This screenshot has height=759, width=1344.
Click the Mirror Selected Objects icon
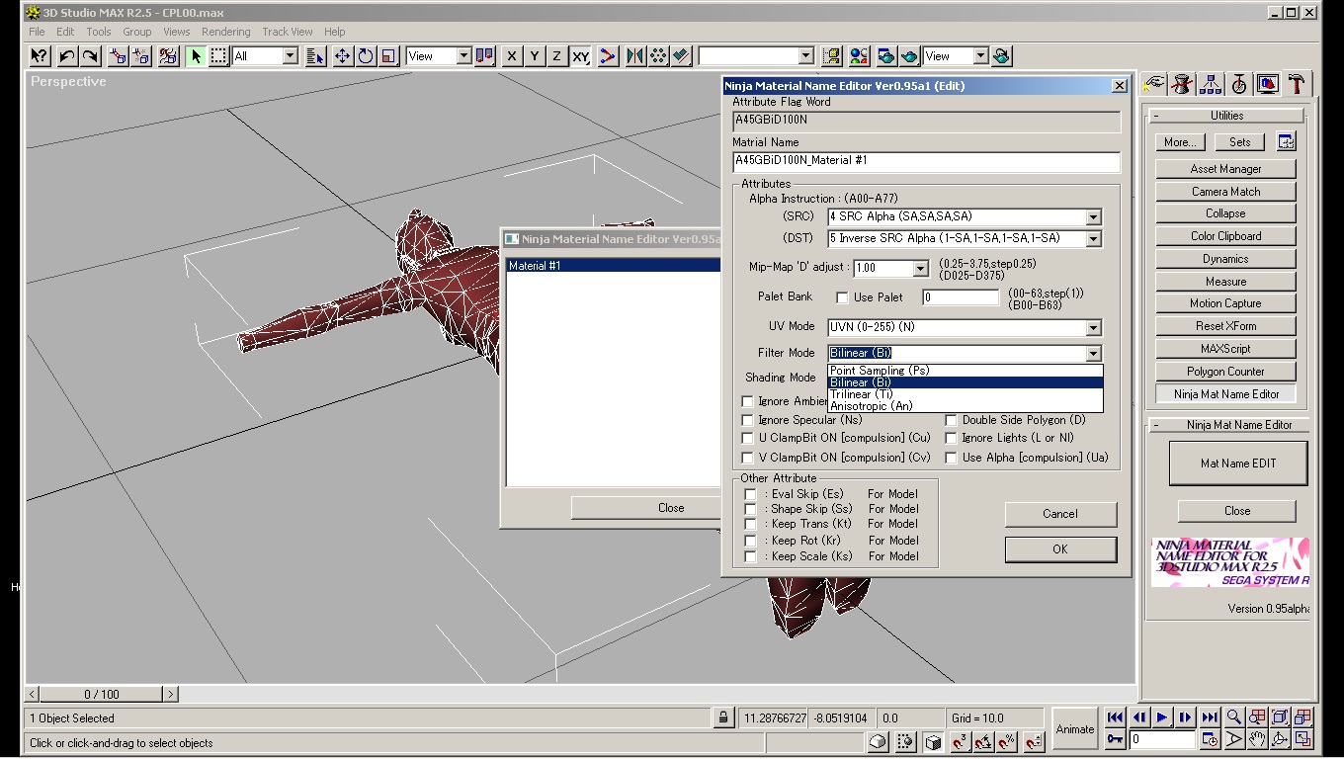pos(634,56)
